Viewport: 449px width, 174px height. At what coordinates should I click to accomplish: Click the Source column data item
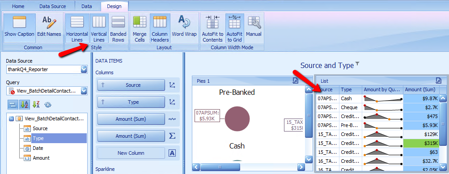pos(131,85)
